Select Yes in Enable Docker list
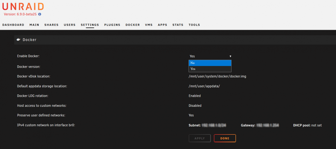The width and height of the screenshot is (336, 149). pyautogui.click(x=210, y=69)
